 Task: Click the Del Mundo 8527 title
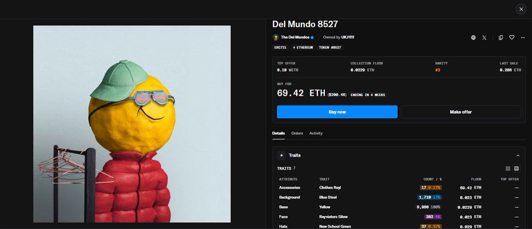click(x=305, y=23)
